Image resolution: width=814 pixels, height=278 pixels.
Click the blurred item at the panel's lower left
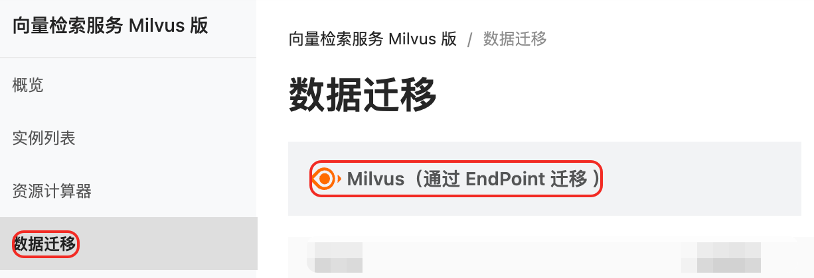(339, 258)
